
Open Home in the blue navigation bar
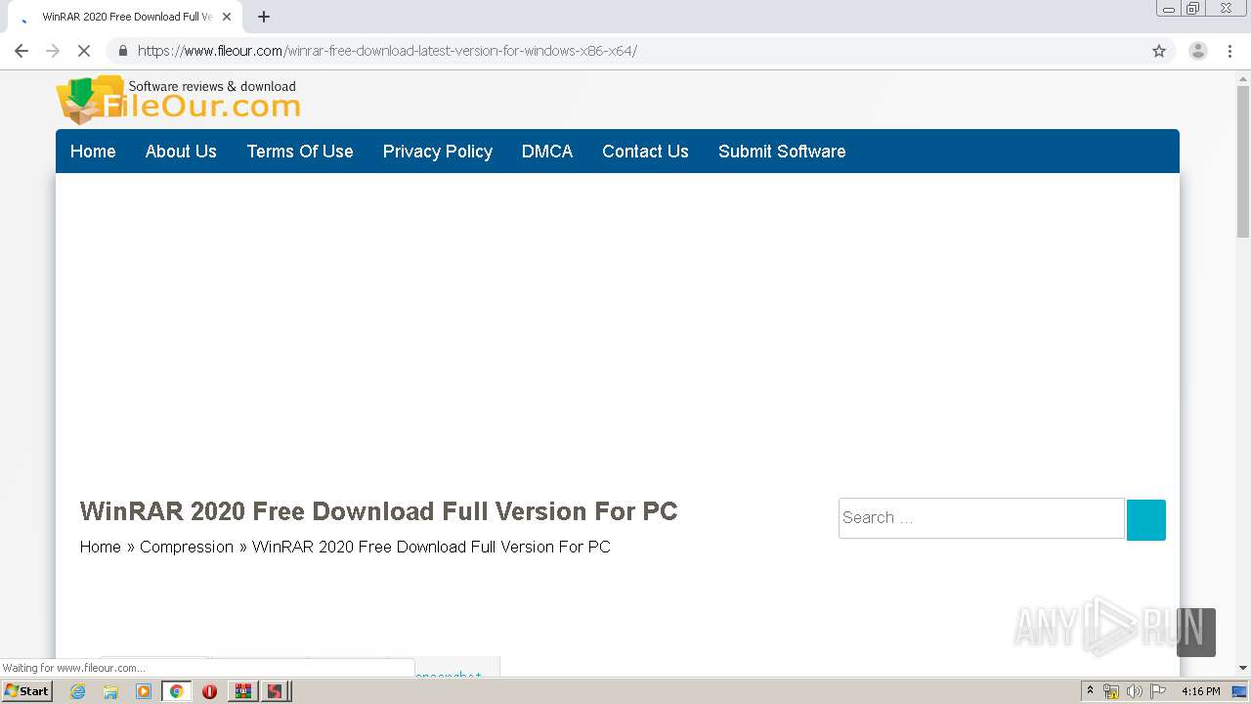pos(93,152)
